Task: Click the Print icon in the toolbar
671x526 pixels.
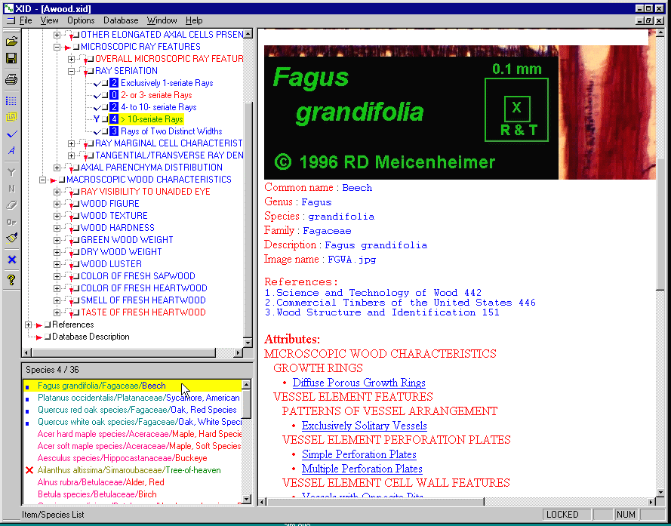Action: pos(11,79)
